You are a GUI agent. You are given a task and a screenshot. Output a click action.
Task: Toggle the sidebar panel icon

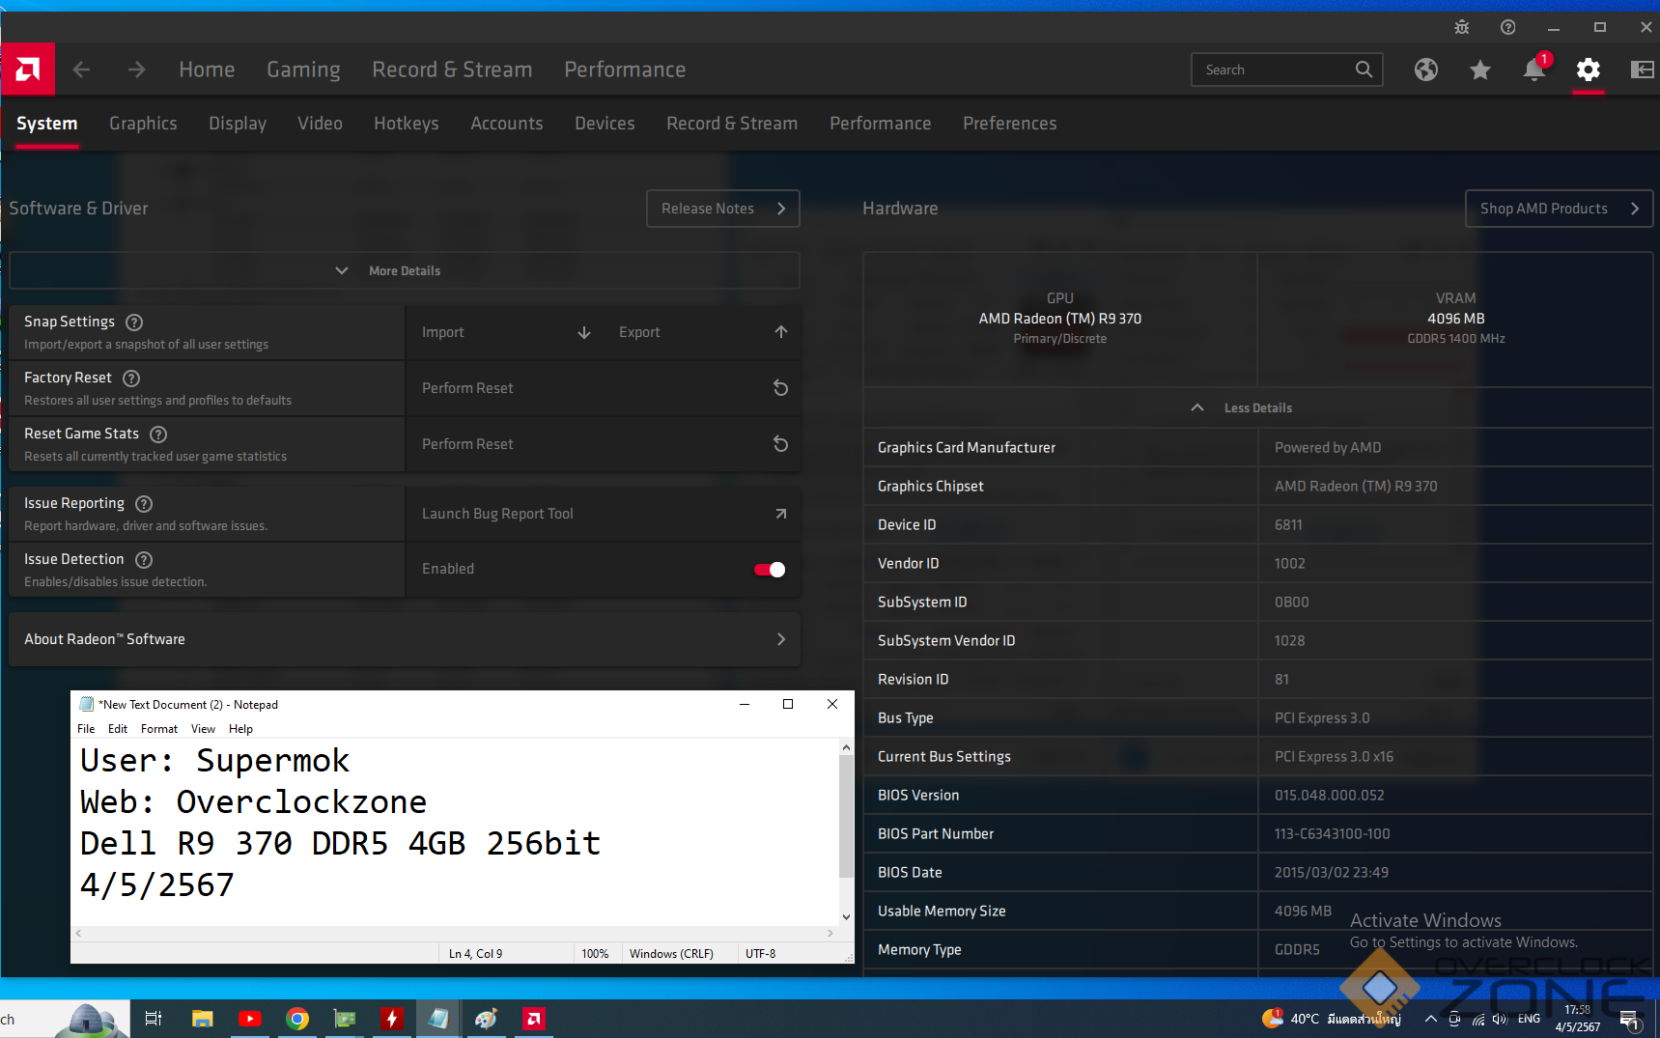1642,70
